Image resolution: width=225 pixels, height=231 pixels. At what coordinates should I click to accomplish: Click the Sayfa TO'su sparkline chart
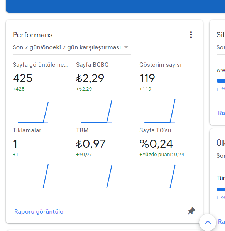click(160, 176)
